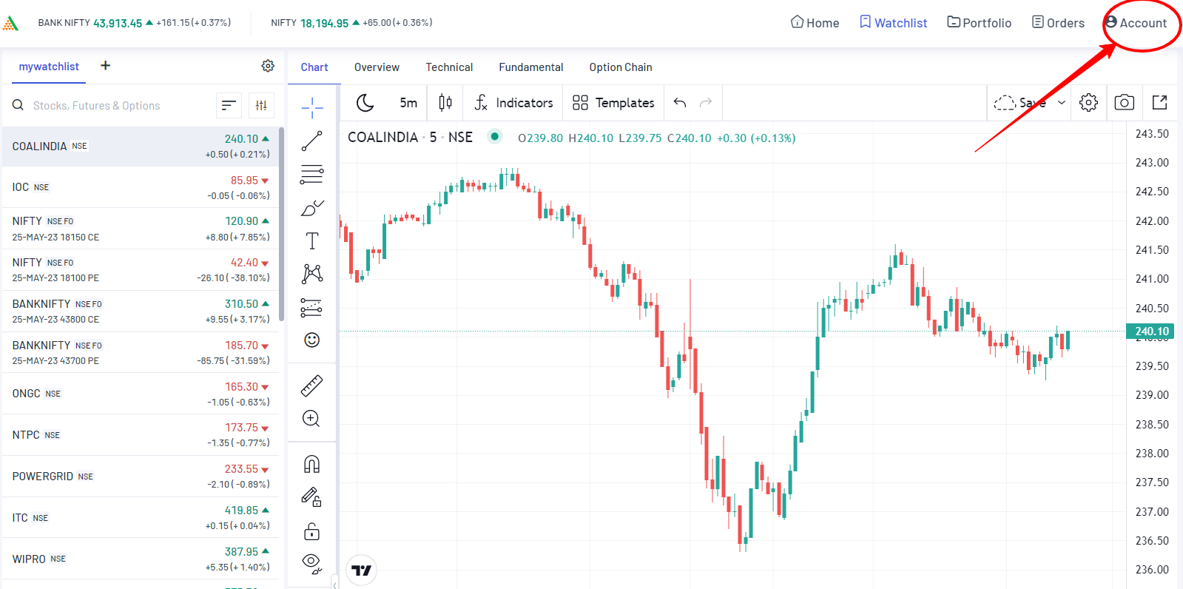Expand the Save layout dropdown arrow
The width and height of the screenshot is (1183, 589).
[x=1062, y=103]
